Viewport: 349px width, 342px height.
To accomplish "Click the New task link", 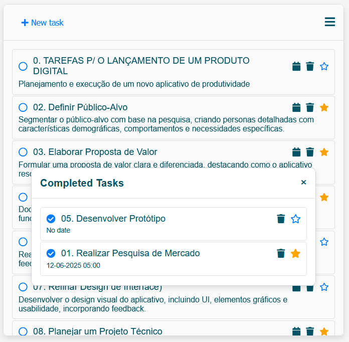I will [42, 23].
